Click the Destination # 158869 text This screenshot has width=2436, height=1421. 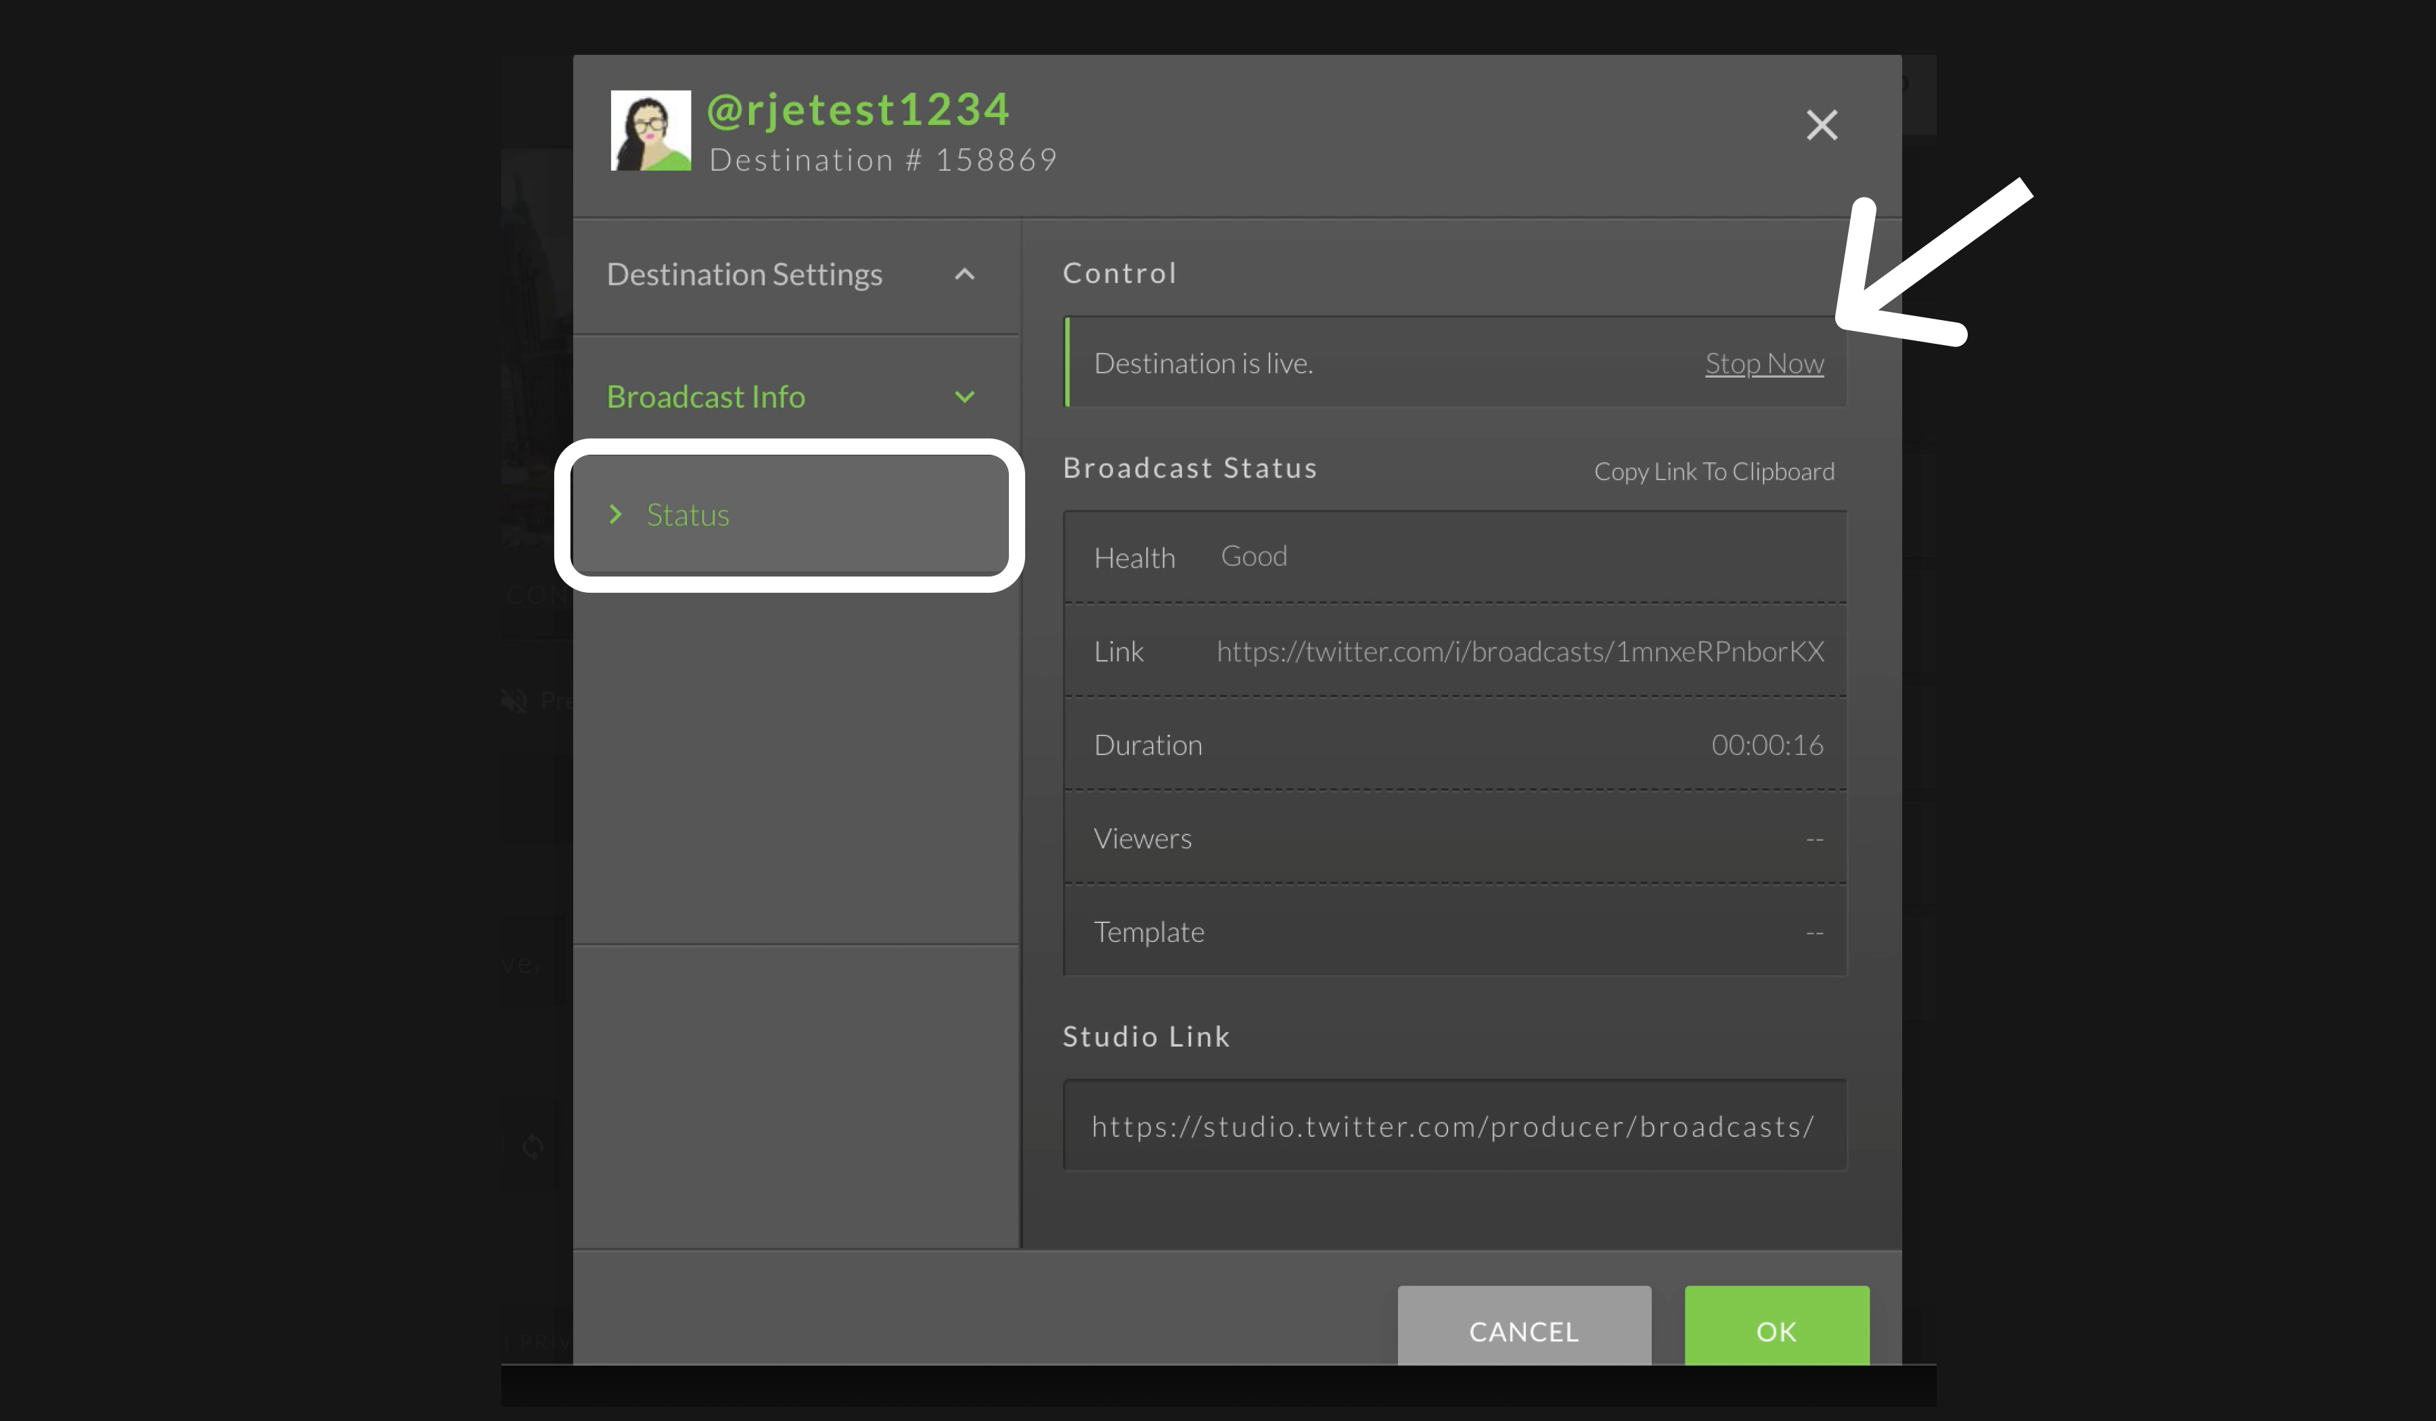pyautogui.click(x=884, y=160)
